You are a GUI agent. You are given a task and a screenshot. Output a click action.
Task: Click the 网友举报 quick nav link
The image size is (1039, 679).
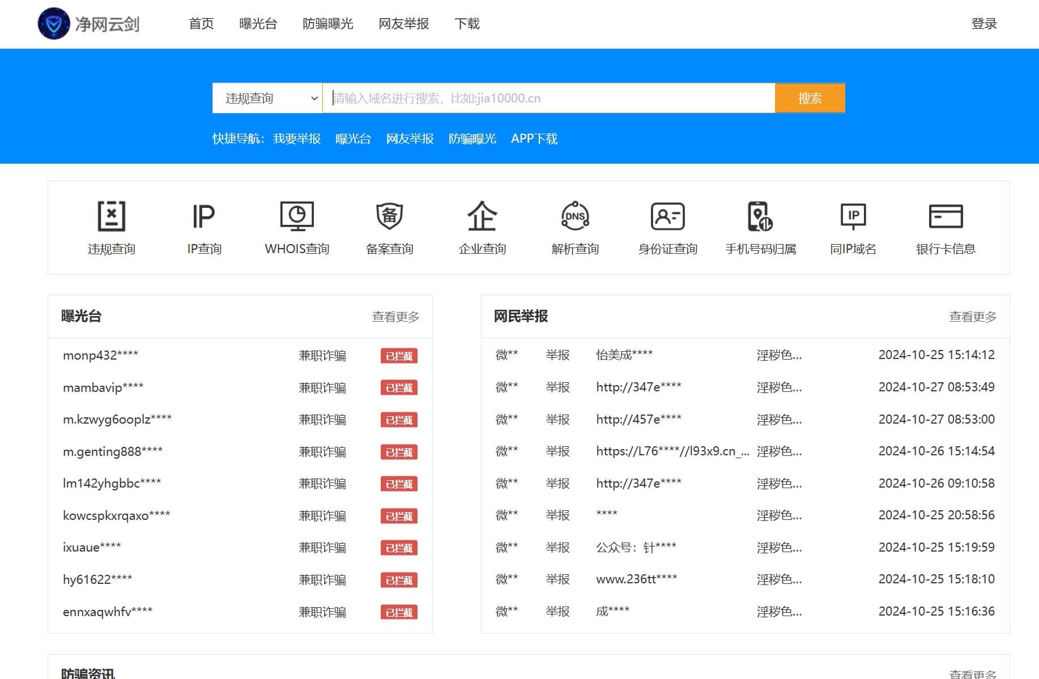tap(410, 139)
